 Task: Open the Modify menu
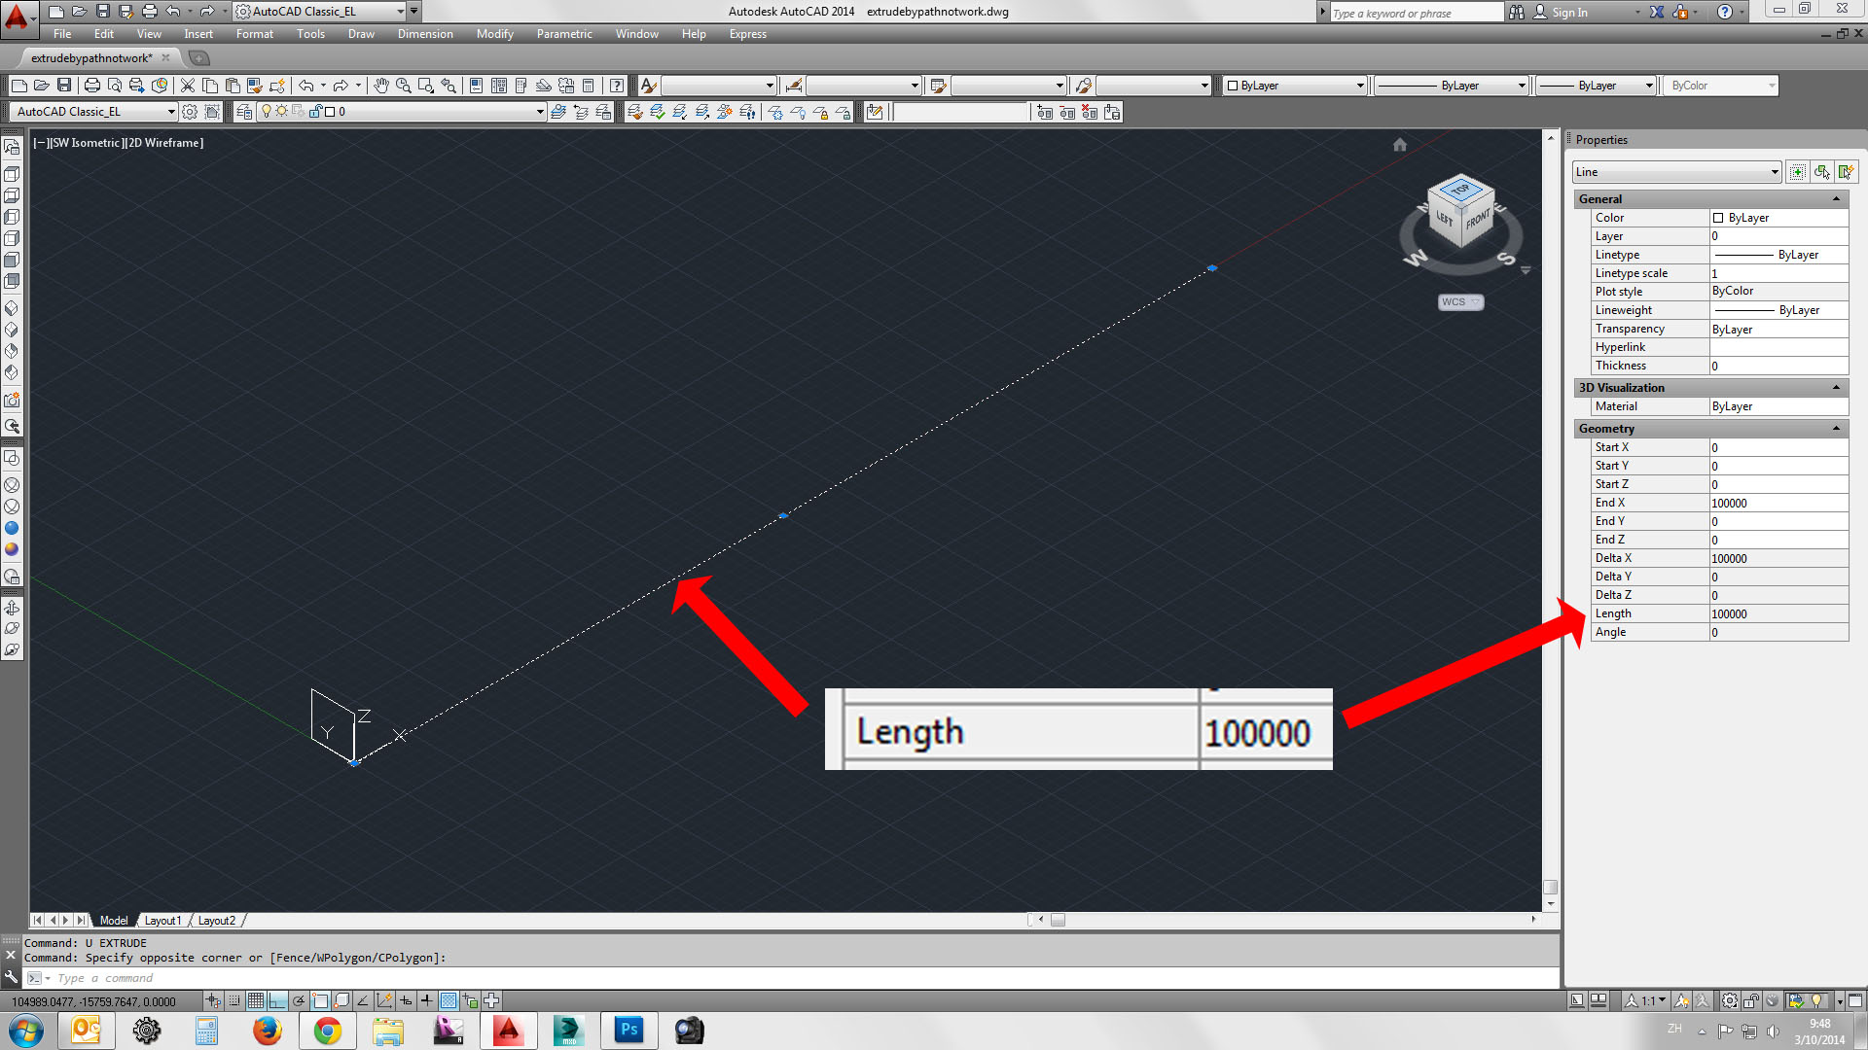[494, 33]
